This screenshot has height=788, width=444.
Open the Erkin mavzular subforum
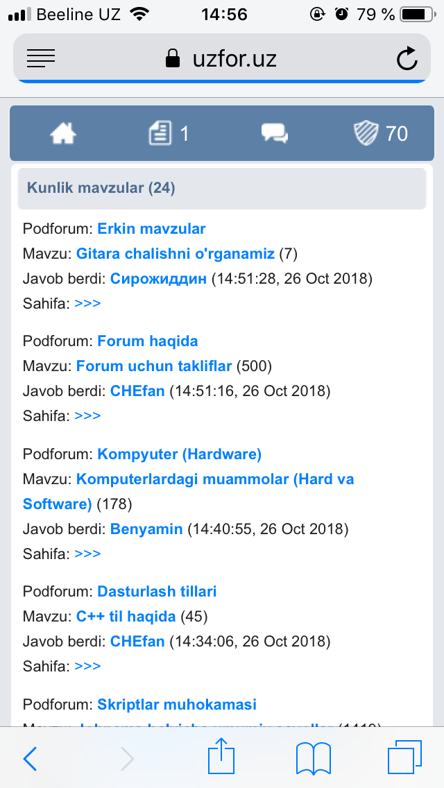pos(151,228)
